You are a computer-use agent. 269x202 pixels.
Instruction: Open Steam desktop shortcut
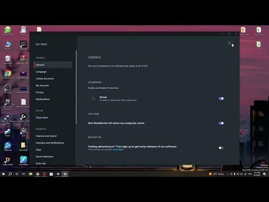pos(8,133)
